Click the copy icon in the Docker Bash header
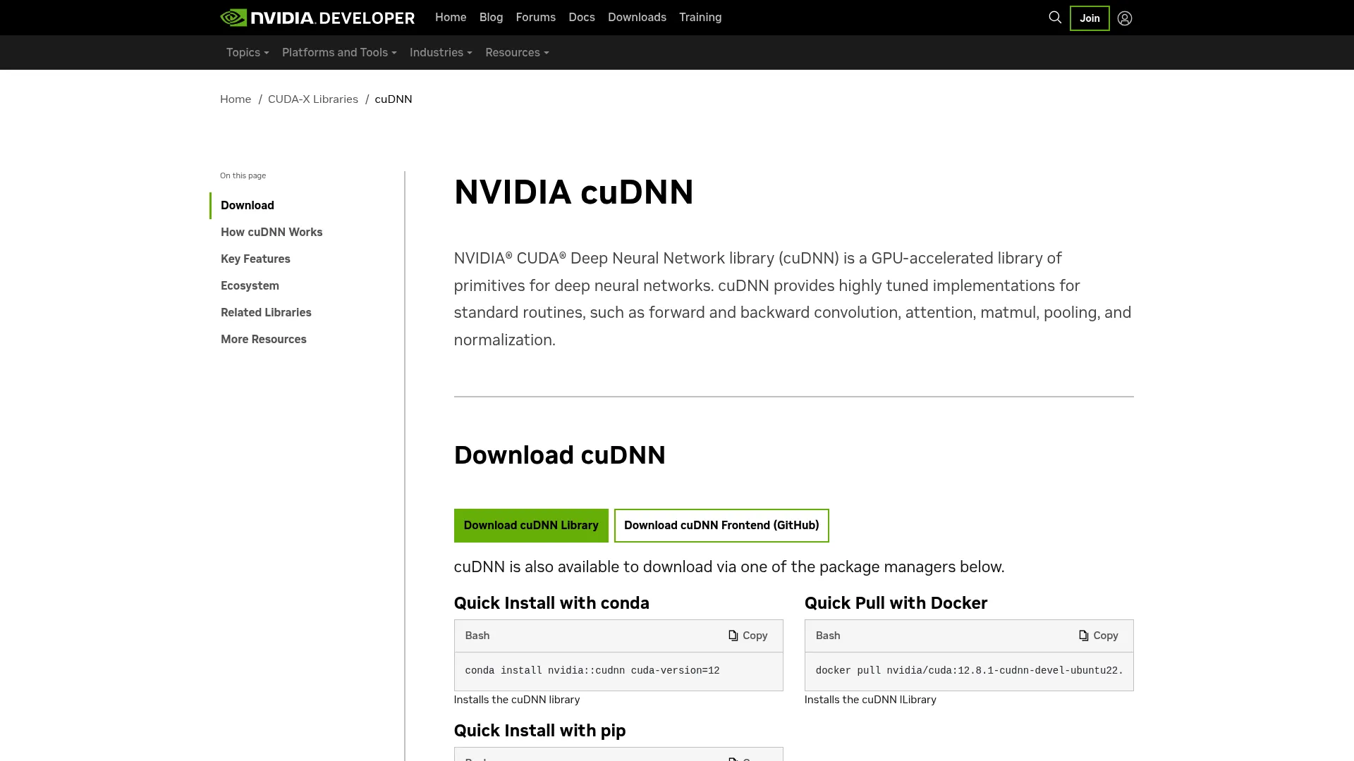1354x761 pixels. coord(1084,636)
